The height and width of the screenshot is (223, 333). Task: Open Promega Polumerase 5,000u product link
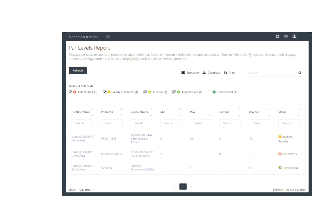(x=142, y=167)
